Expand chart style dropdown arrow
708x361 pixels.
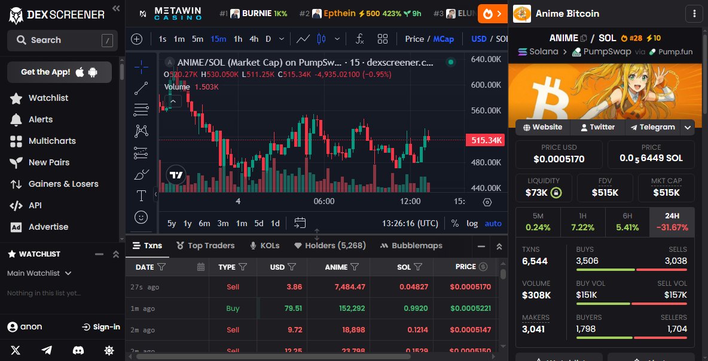(x=337, y=39)
